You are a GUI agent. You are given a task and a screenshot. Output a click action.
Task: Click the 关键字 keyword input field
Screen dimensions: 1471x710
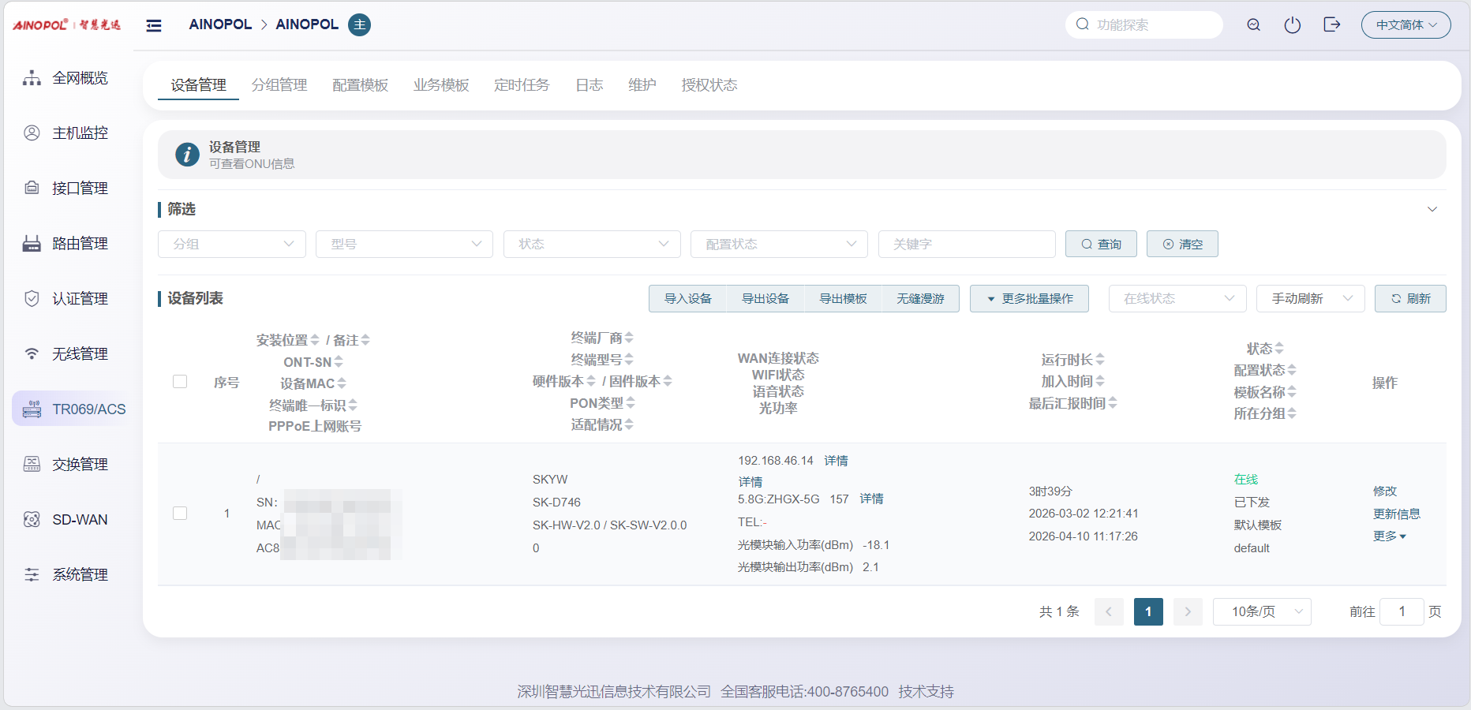pyautogui.click(x=966, y=245)
